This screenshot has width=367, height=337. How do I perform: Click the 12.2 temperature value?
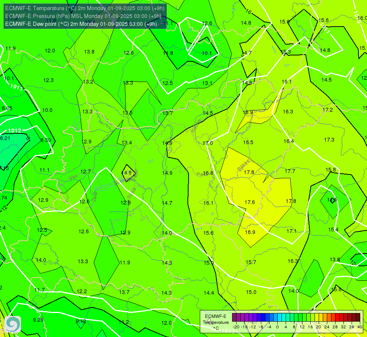pos(82,291)
